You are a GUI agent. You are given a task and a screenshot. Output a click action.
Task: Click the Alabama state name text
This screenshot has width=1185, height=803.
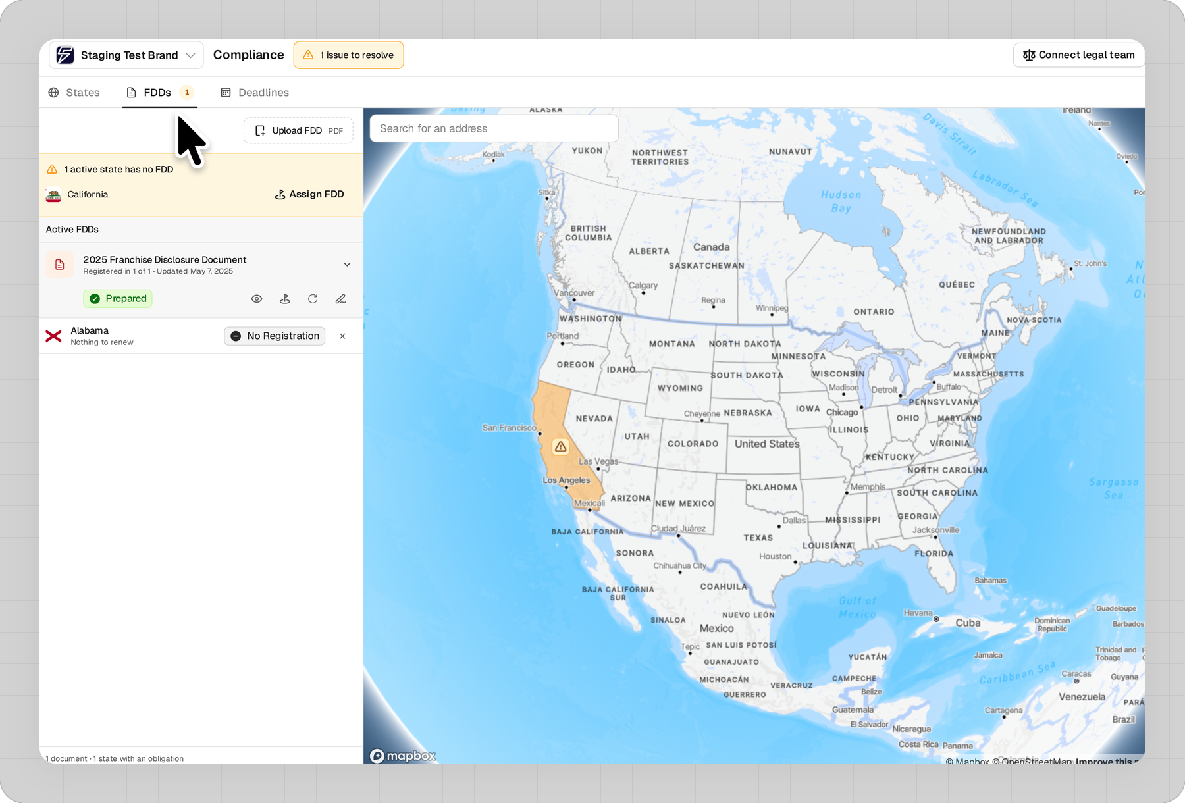90,330
